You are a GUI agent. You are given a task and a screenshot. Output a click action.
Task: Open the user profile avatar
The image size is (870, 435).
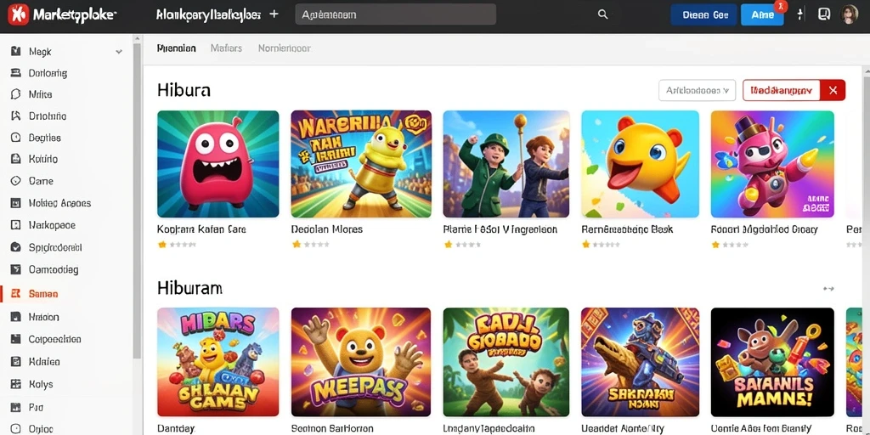pos(849,14)
